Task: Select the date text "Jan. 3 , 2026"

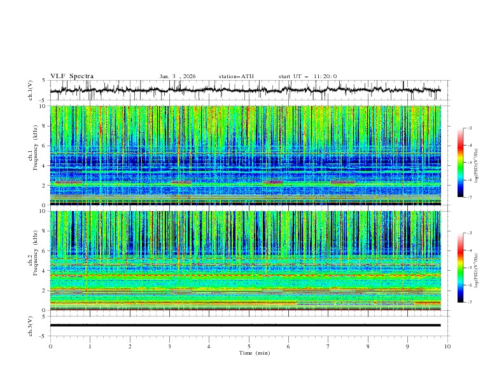Action: 178,76
